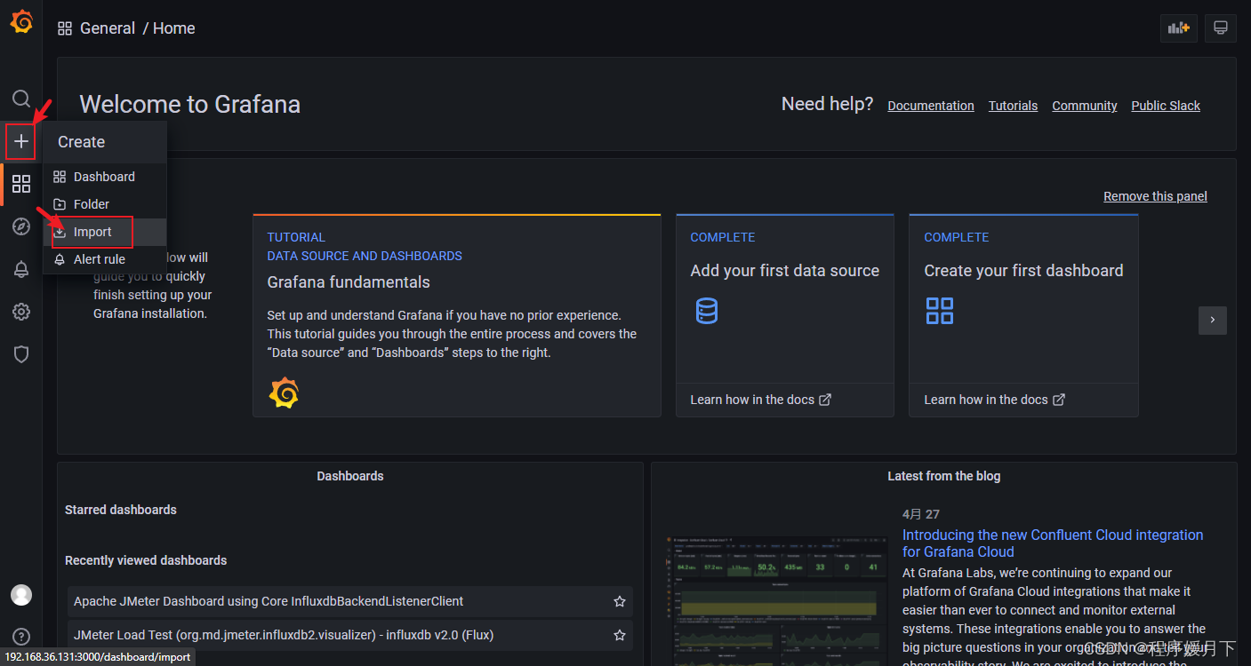1251x666 pixels.
Task: Open the Documentation link
Action: 931,106
